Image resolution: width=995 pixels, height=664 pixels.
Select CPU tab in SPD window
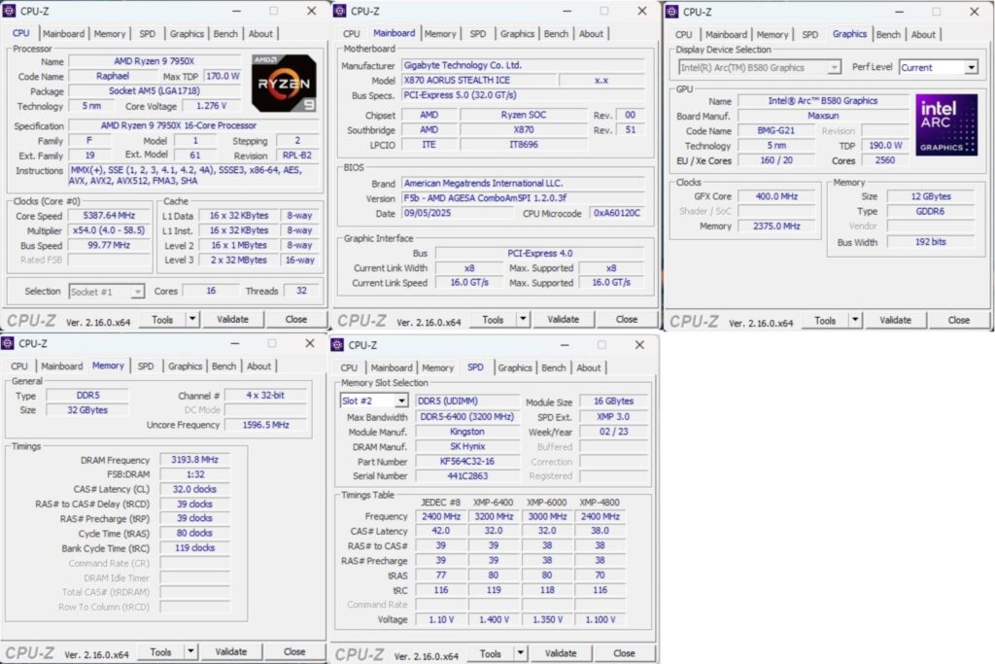tap(349, 367)
